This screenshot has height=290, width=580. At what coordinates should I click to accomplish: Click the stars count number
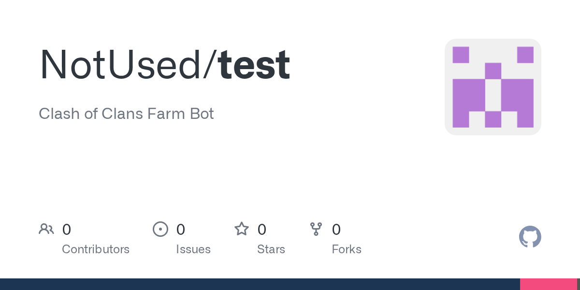[262, 230]
